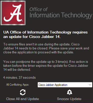Expand the dropdown using the chevron arrow

(x=90, y=85)
